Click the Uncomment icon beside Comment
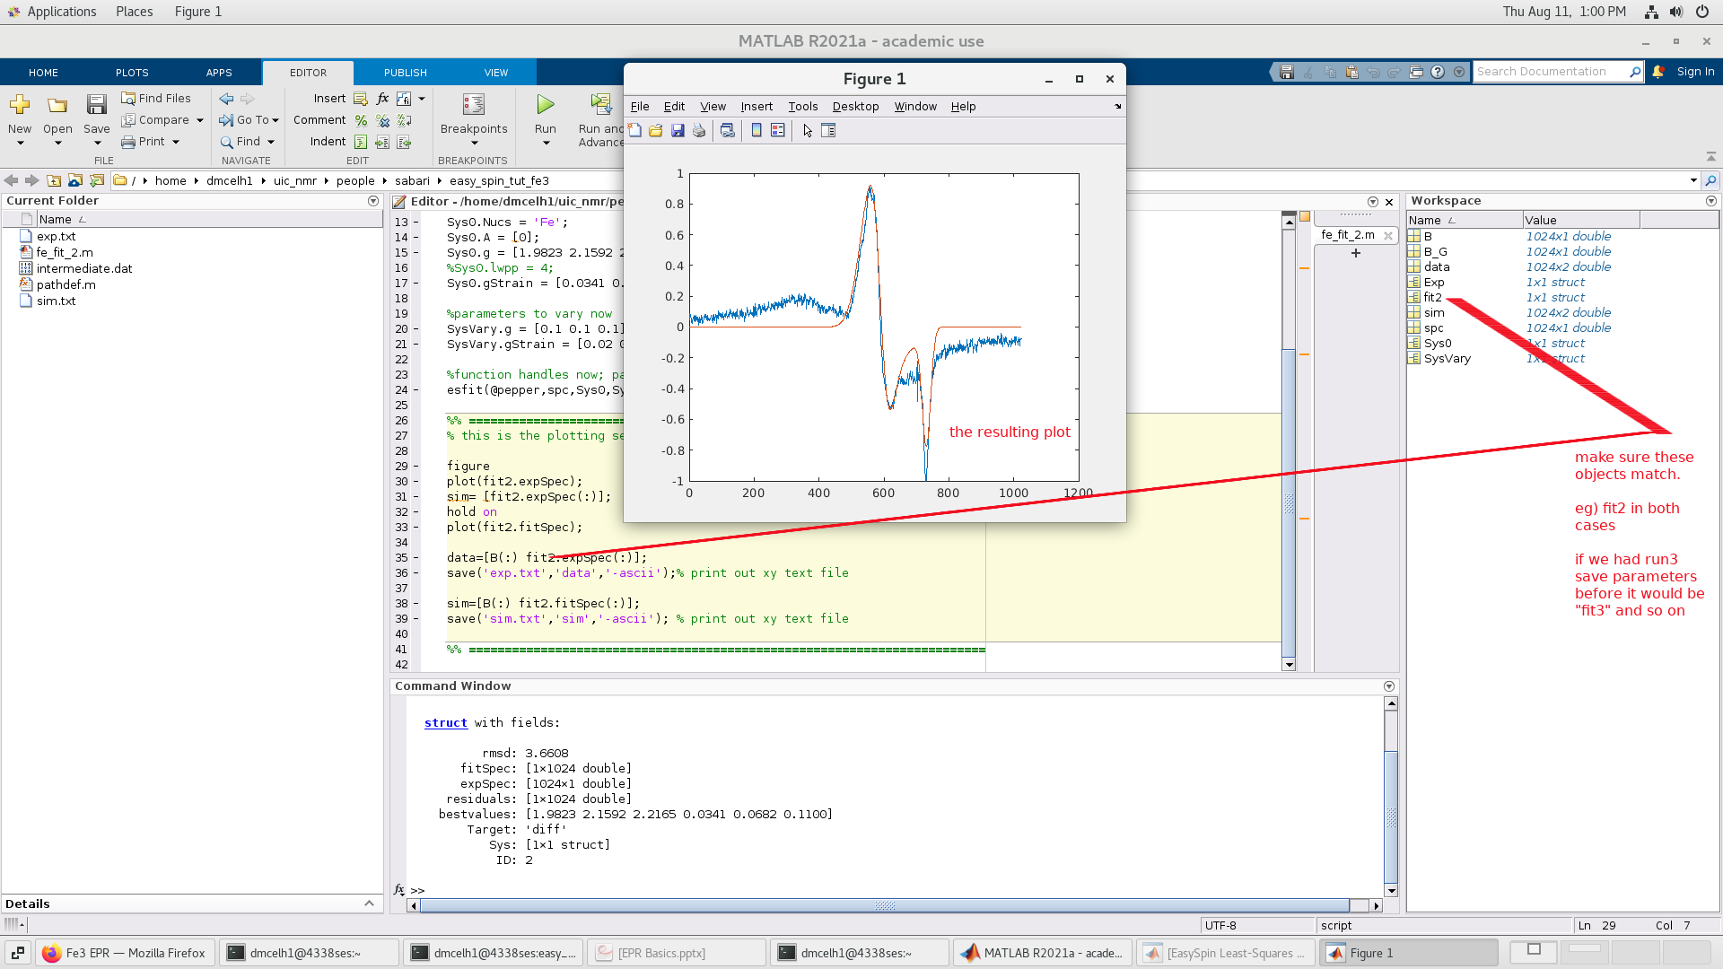 tap(383, 120)
